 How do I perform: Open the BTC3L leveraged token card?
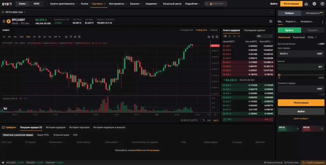click(288, 129)
